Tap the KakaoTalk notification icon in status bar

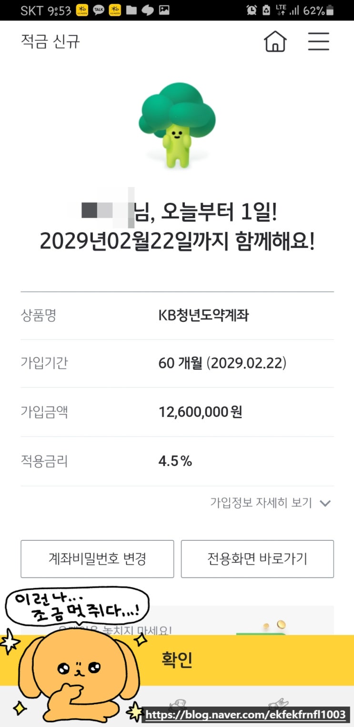(x=99, y=10)
